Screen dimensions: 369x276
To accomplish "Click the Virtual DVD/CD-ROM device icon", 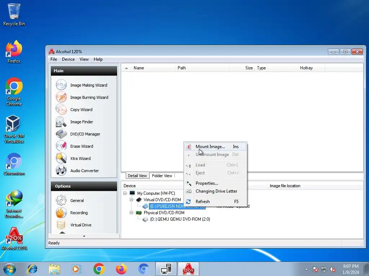I will tap(139, 200).
